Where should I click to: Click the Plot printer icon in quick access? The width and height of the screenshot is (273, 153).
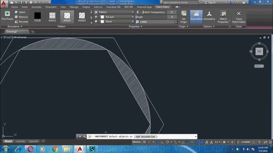(x=31, y=3)
